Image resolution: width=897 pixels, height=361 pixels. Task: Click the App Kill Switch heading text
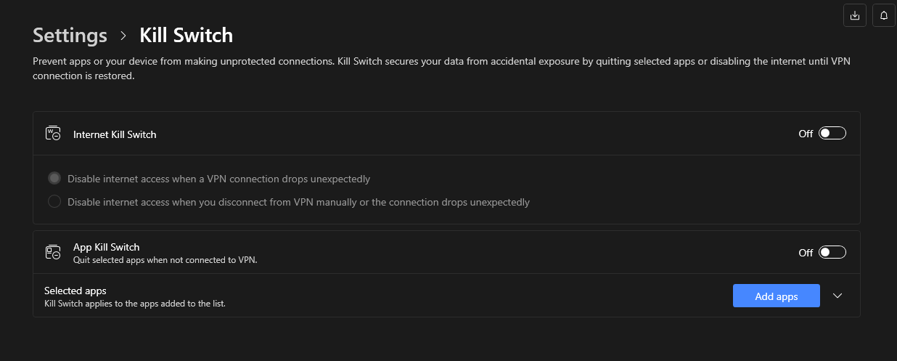(107, 247)
